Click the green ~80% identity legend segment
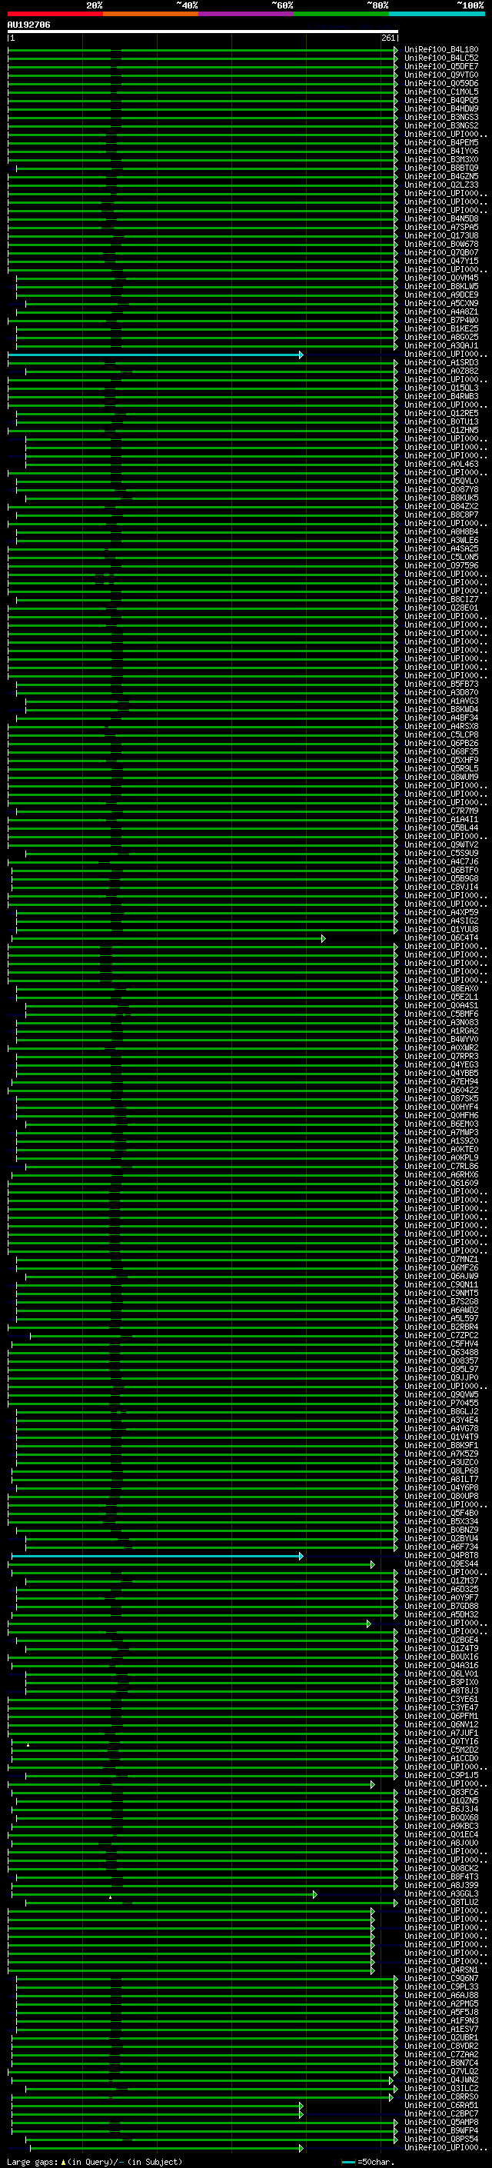 point(341,14)
